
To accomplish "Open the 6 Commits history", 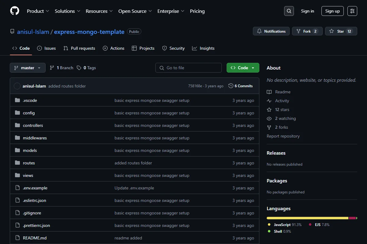I will 241,86.
